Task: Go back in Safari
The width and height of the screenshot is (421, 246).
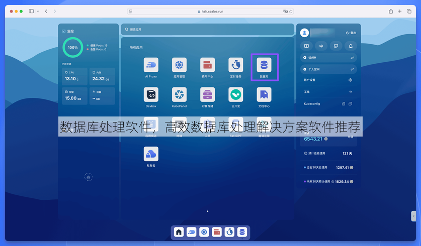Action: click(x=46, y=11)
